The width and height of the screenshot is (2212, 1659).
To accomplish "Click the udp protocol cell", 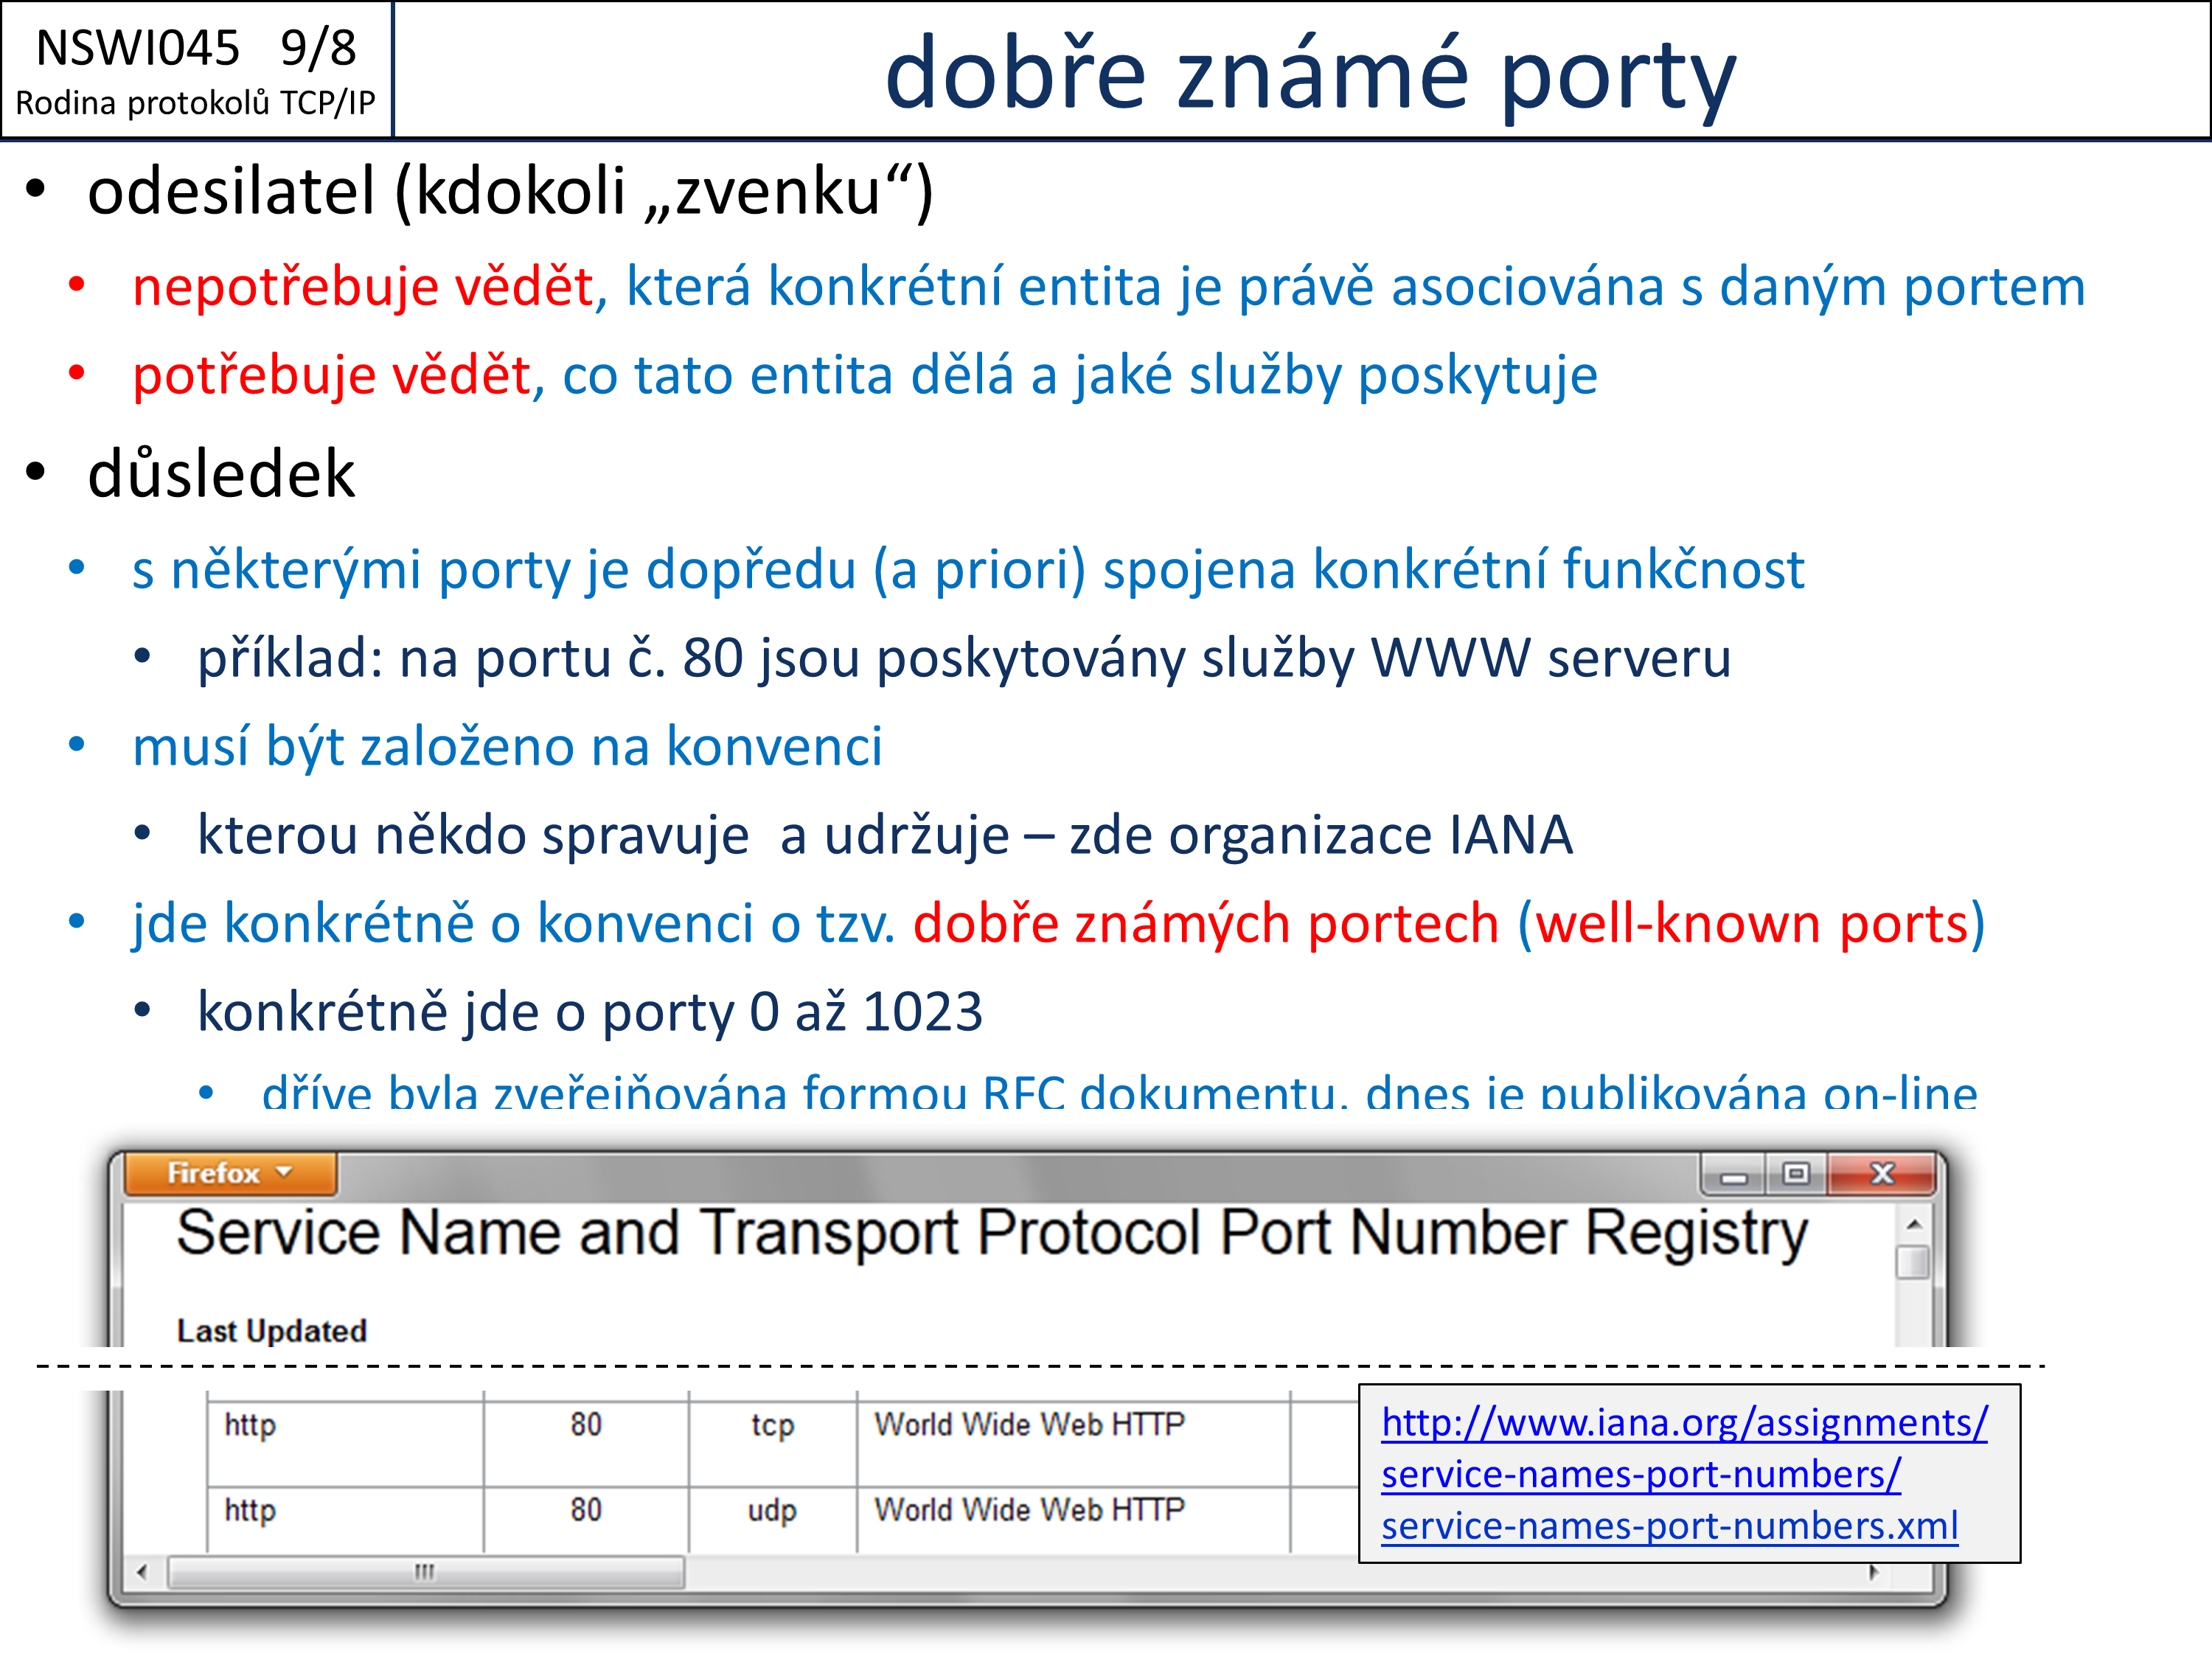I will (772, 1519).
